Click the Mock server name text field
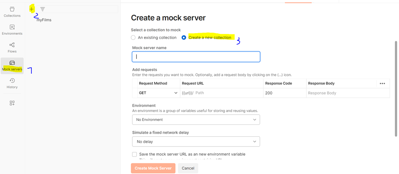The image size is (399, 174). click(x=196, y=56)
